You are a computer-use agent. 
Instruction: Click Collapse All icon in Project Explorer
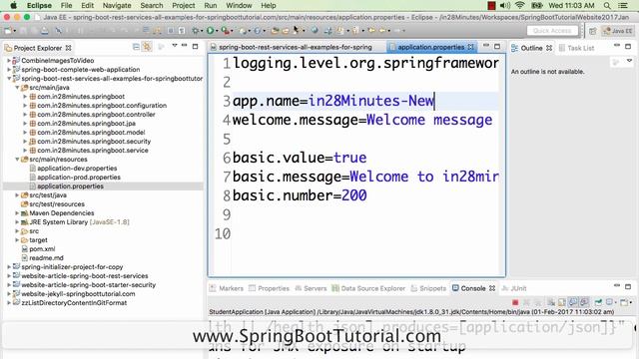tap(136, 47)
